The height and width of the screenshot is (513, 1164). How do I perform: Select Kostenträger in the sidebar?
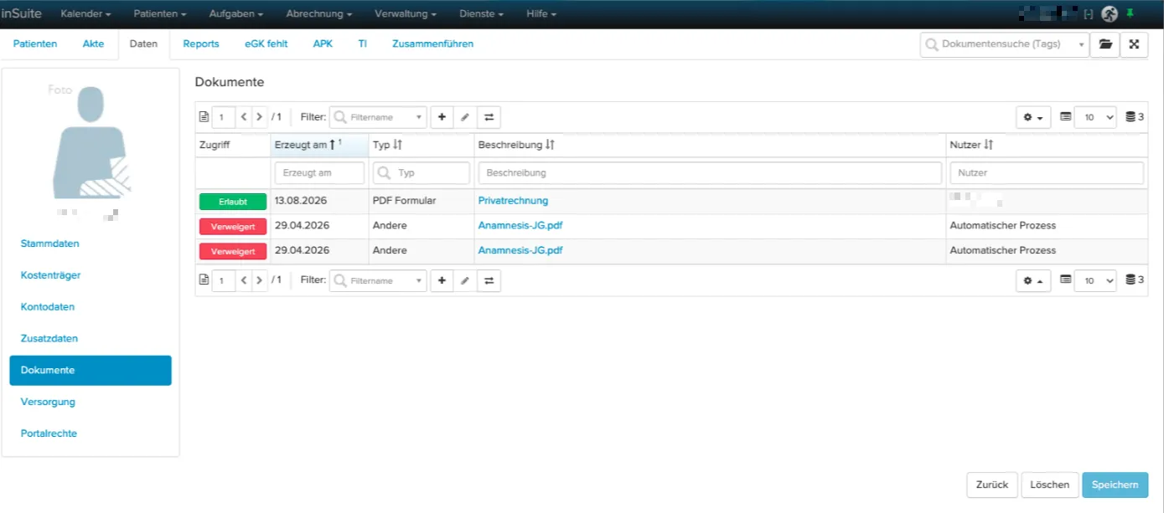tap(50, 275)
